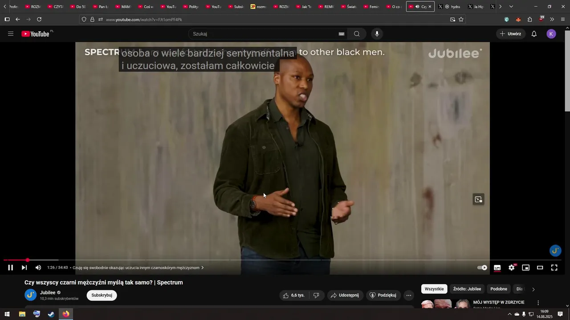Switch to miniplayer mode
This screenshot has width=570, height=320.
click(526, 268)
